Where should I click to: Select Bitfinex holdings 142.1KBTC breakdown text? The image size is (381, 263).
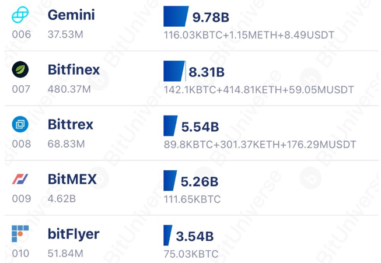tap(258, 90)
